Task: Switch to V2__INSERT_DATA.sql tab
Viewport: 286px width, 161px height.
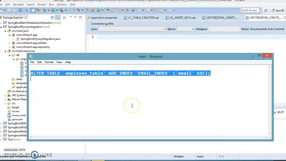Action: coord(181,18)
